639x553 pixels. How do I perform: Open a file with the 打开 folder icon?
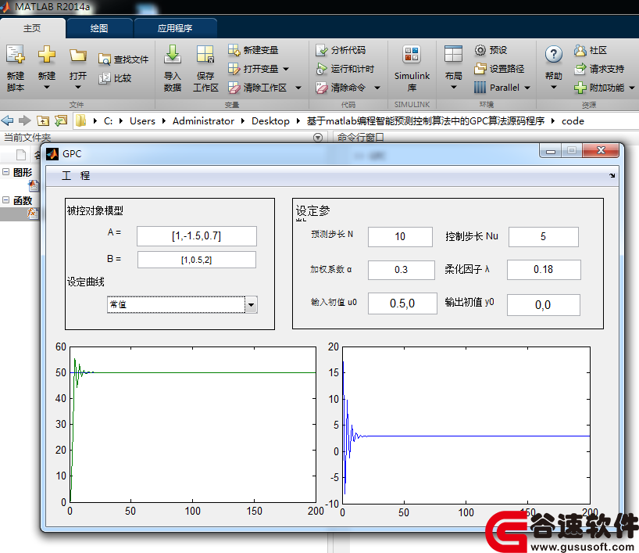click(78, 55)
